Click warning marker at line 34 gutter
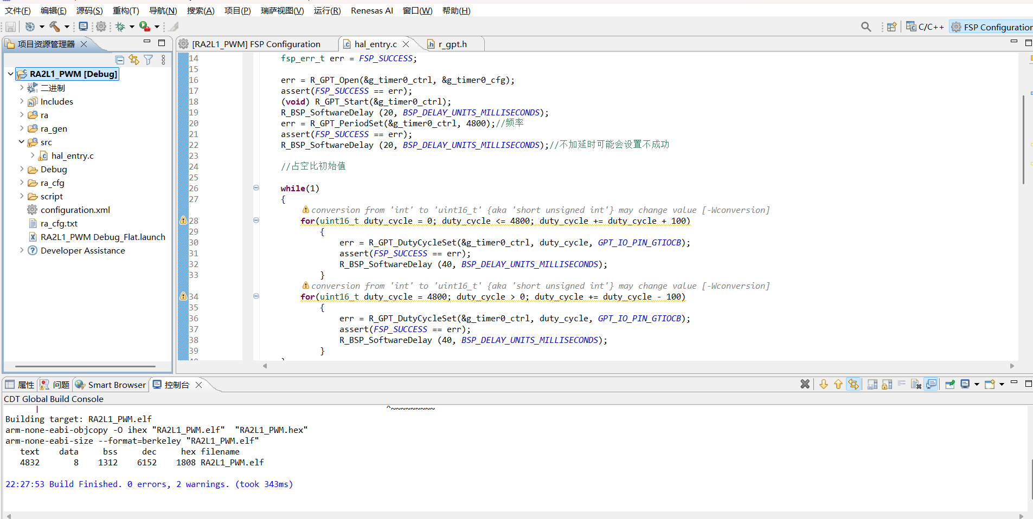The width and height of the screenshot is (1033, 519). (183, 296)
